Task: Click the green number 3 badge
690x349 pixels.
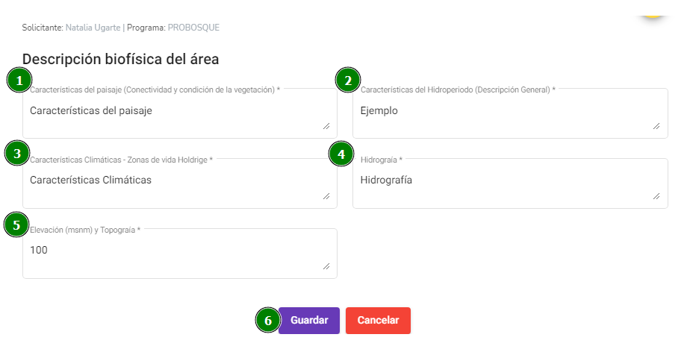Action: point(17,154)
